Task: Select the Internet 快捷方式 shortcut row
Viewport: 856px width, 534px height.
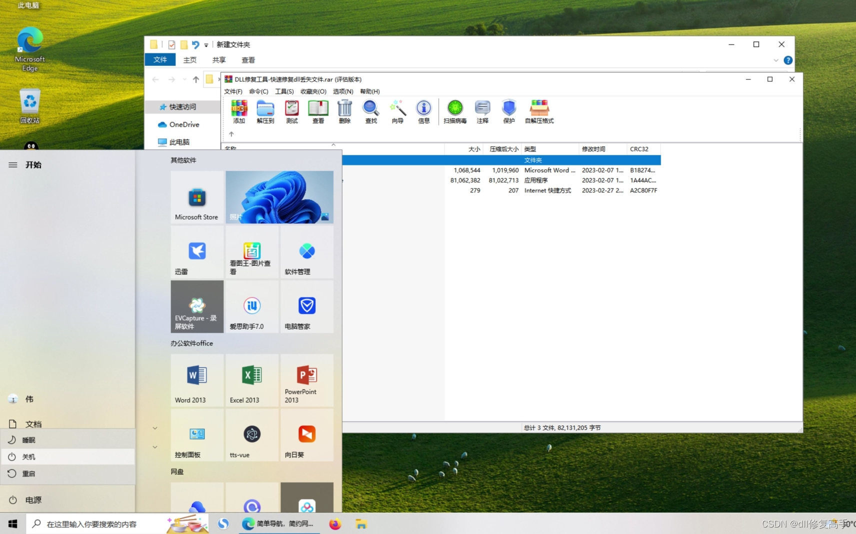Action: pos(501,190)
